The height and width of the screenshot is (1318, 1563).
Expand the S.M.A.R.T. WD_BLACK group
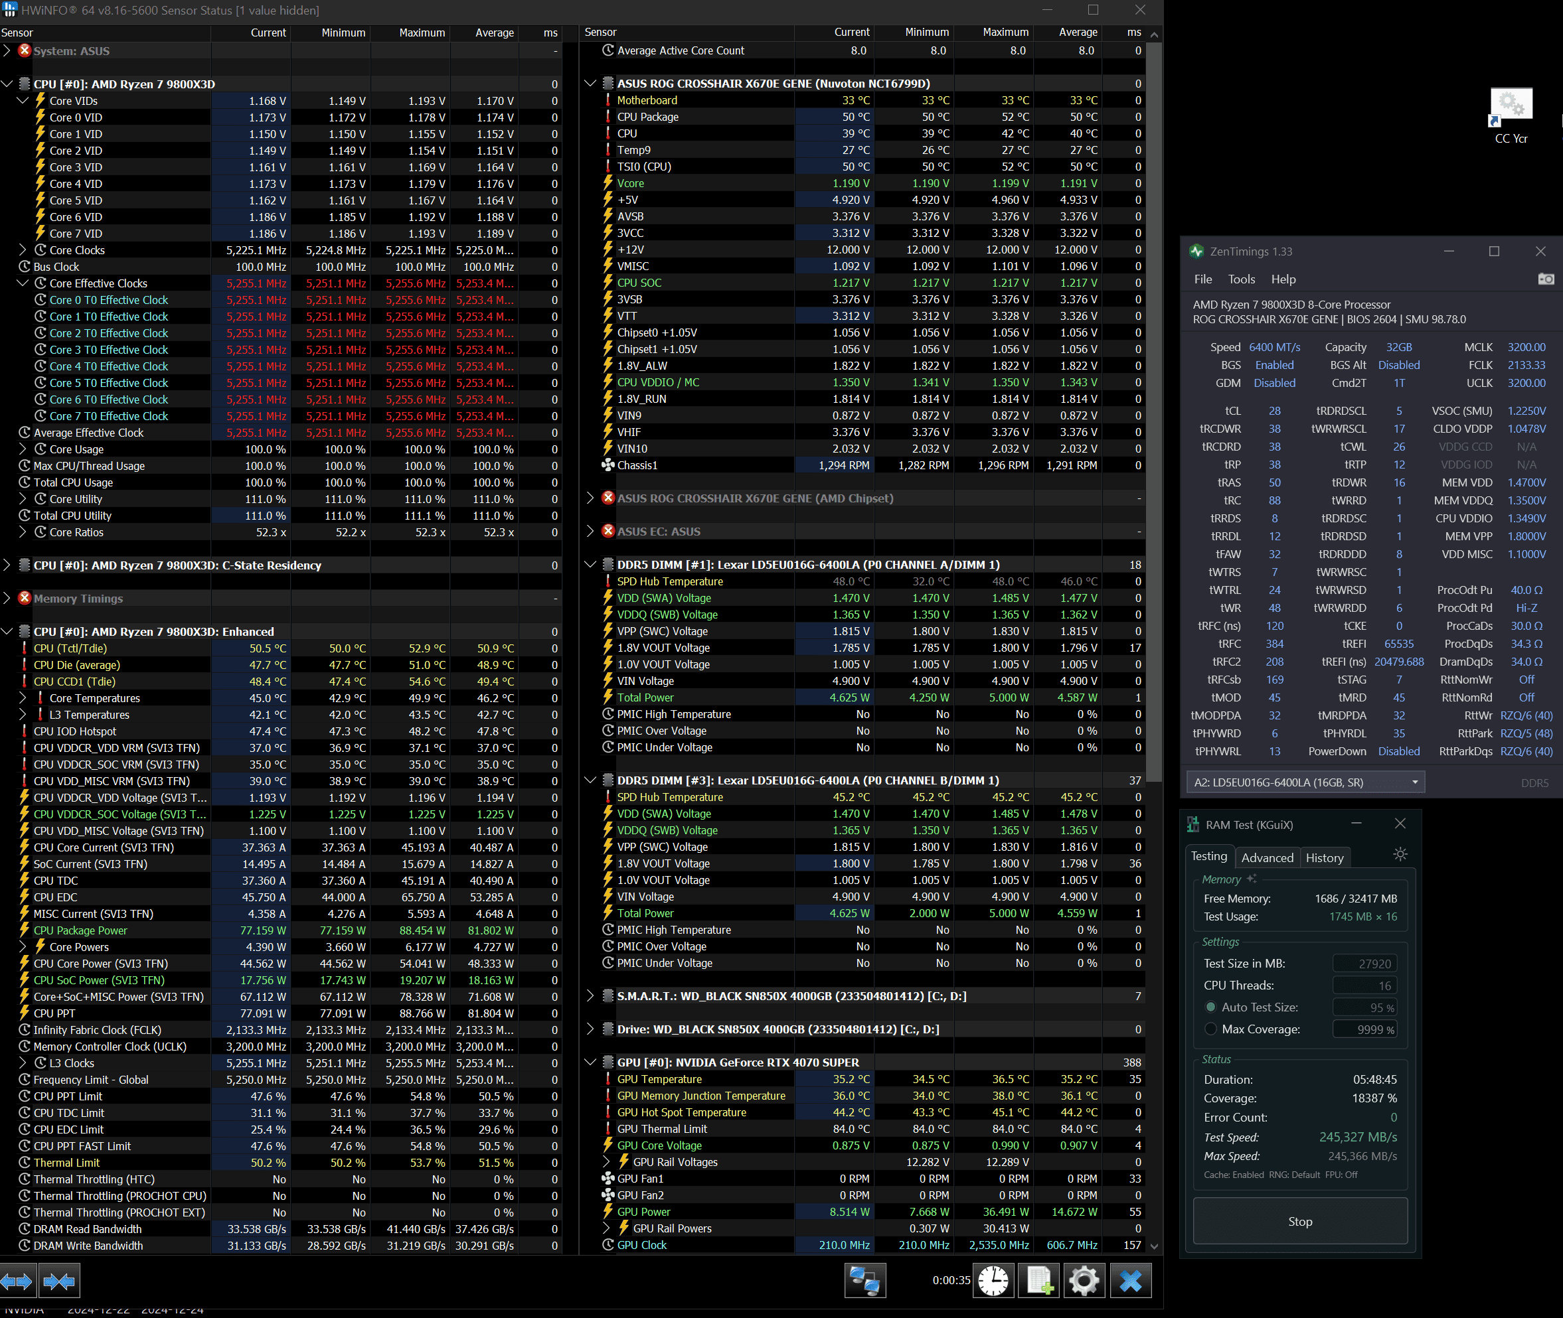[590, 996]
